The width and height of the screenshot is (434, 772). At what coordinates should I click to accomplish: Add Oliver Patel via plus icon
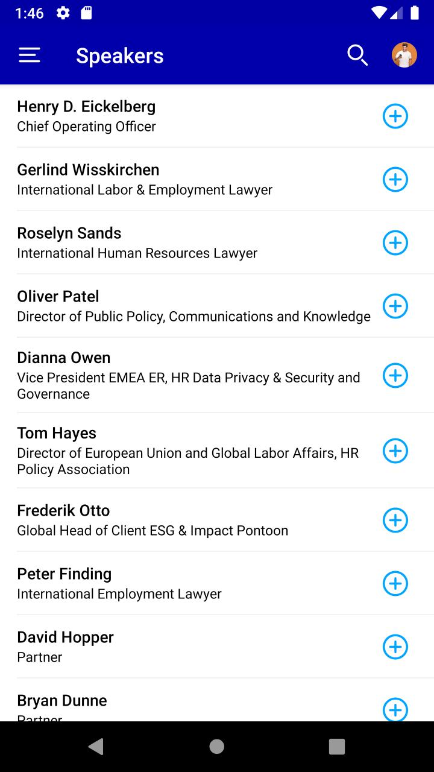[x=395, y=306]
